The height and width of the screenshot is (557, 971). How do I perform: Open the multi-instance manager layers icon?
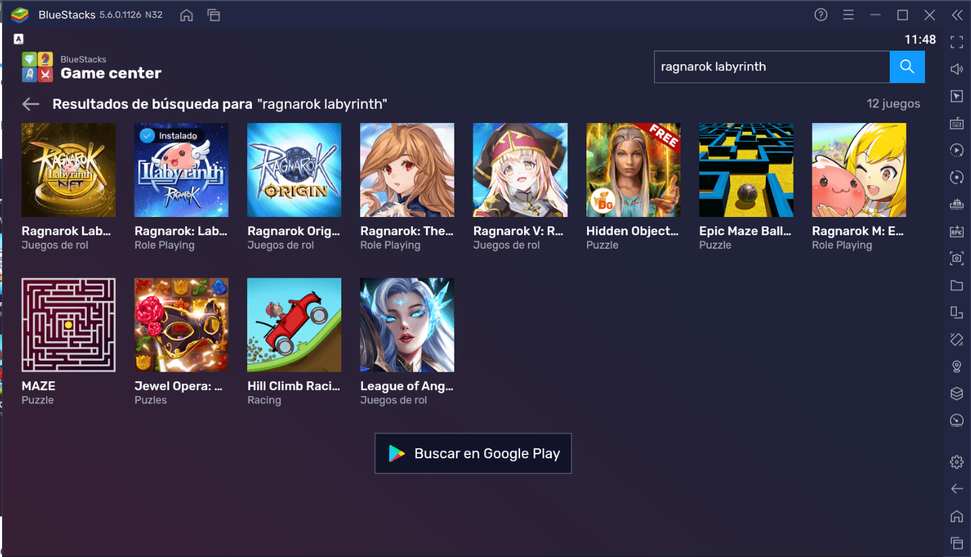[x=957, y=393]
